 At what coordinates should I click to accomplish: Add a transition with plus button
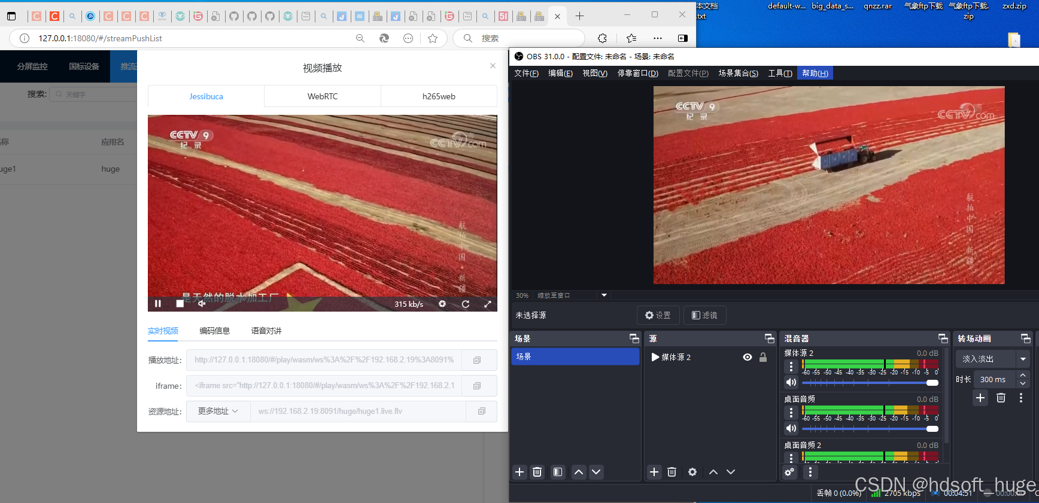[980, 398]
